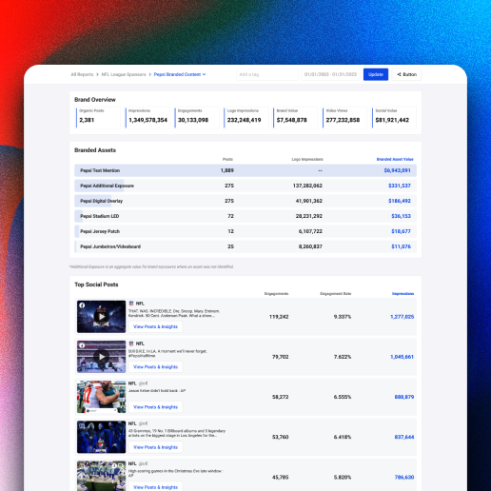
Task: Click the NFL shield logo, first post
Action: point(131,304)
